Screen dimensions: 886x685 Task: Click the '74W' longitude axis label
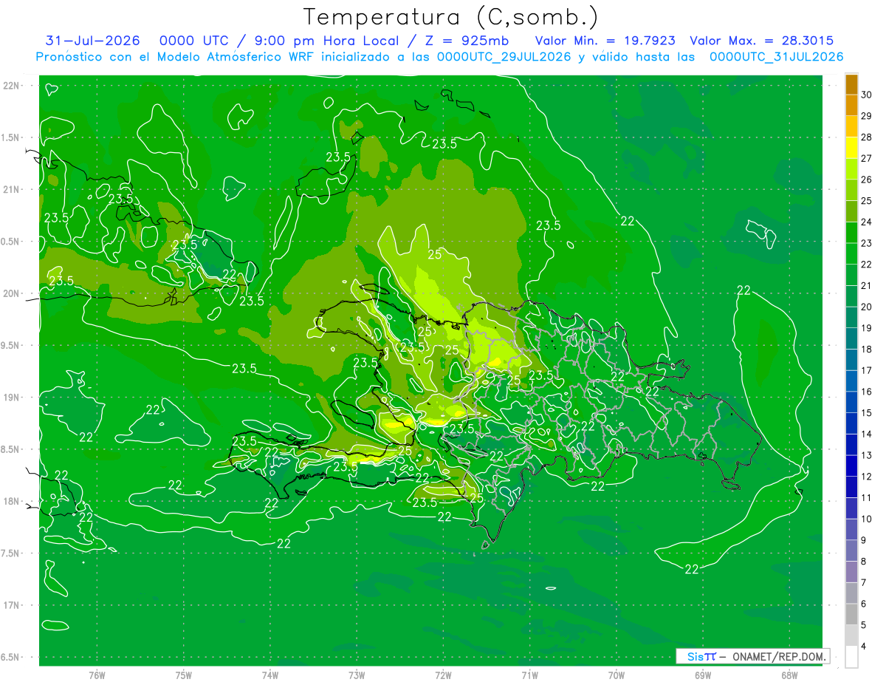270,675
